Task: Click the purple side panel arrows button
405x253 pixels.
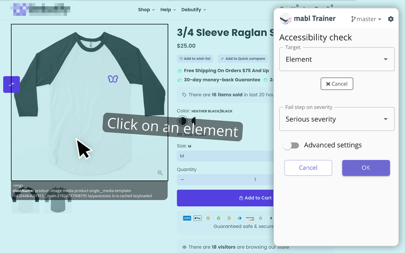Action: 12,85
